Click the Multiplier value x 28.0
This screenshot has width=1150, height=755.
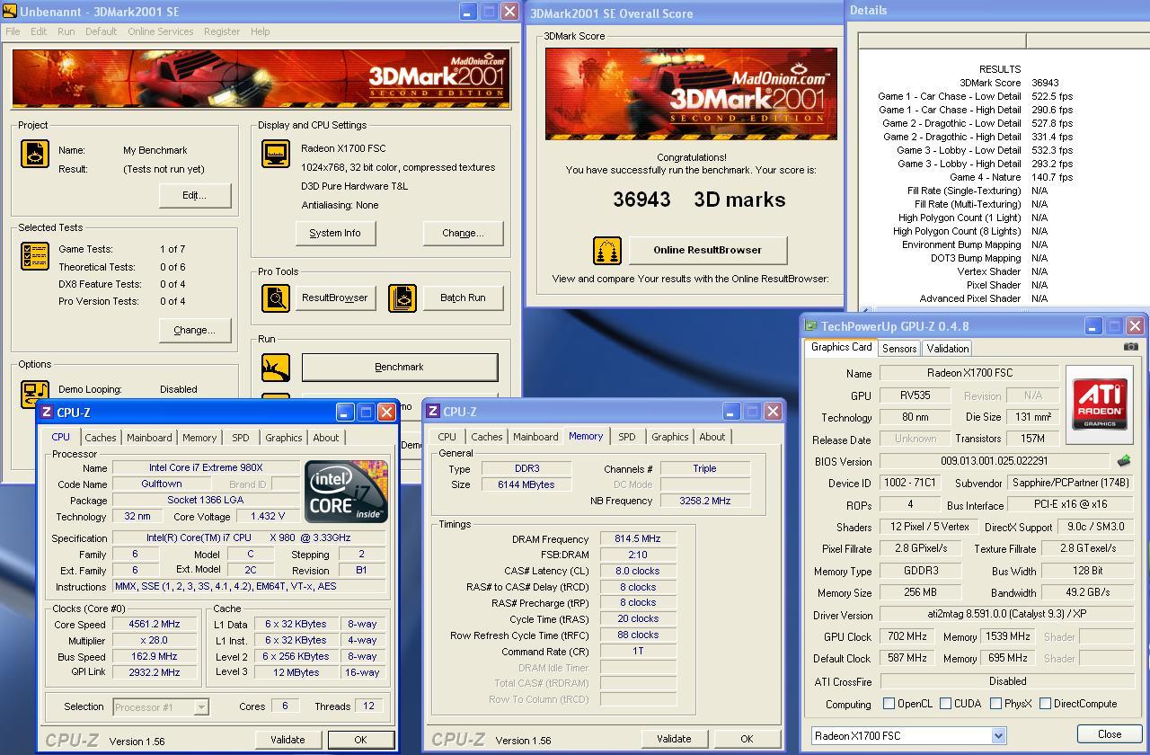pos(155,640)
